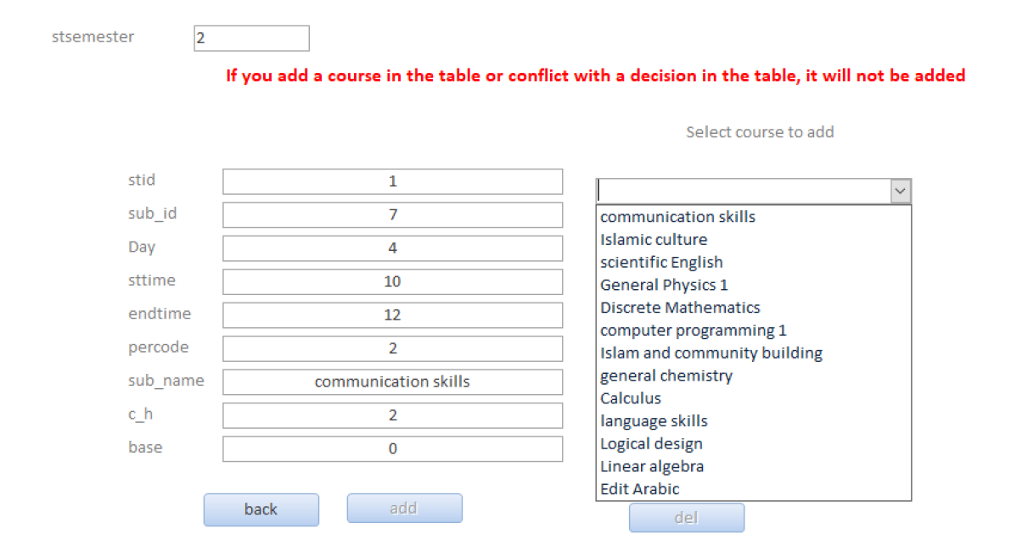The height and width of the screenshot is (534, 1011).
Task: Click the add button
Action: click(404, 509)
